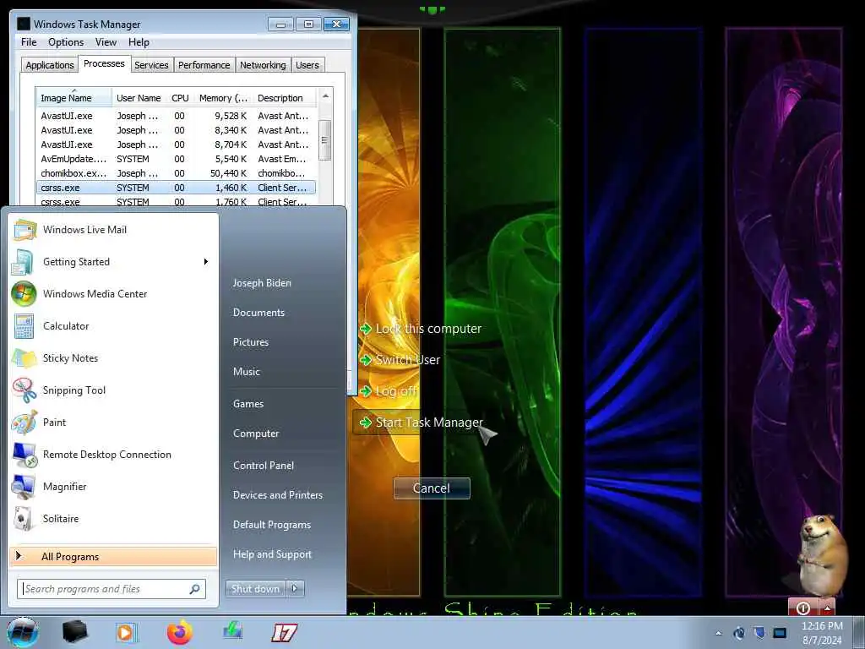Image resolution: width=865 pixels, height=649 pixels.
Task: Sort by the CPU column header
Action: [x=180, y=98]
